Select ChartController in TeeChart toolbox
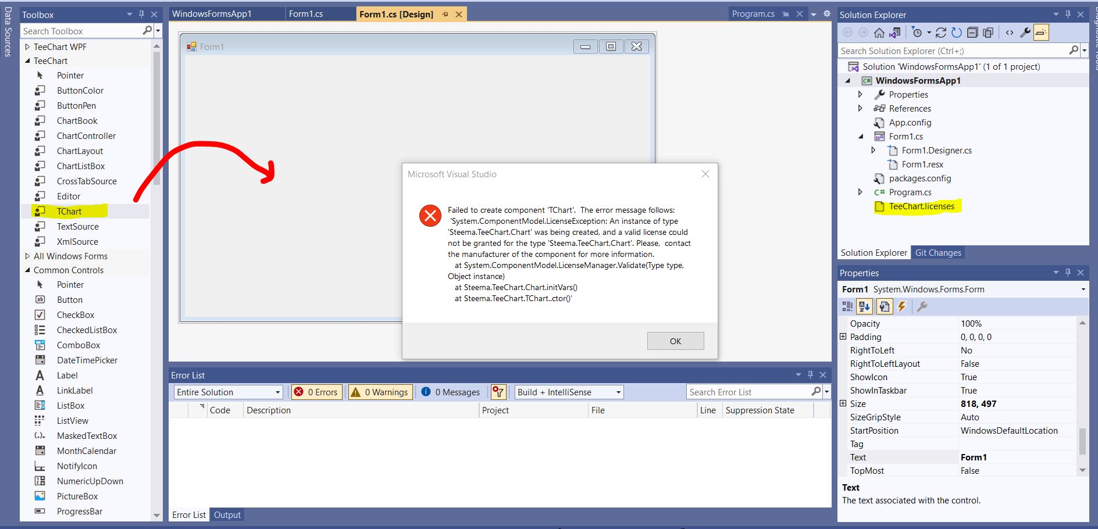1098x529 pixels. click(85, 135)
